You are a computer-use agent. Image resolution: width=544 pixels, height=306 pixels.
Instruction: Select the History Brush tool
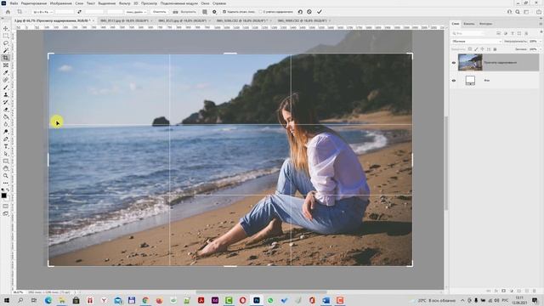coord(6,102)
